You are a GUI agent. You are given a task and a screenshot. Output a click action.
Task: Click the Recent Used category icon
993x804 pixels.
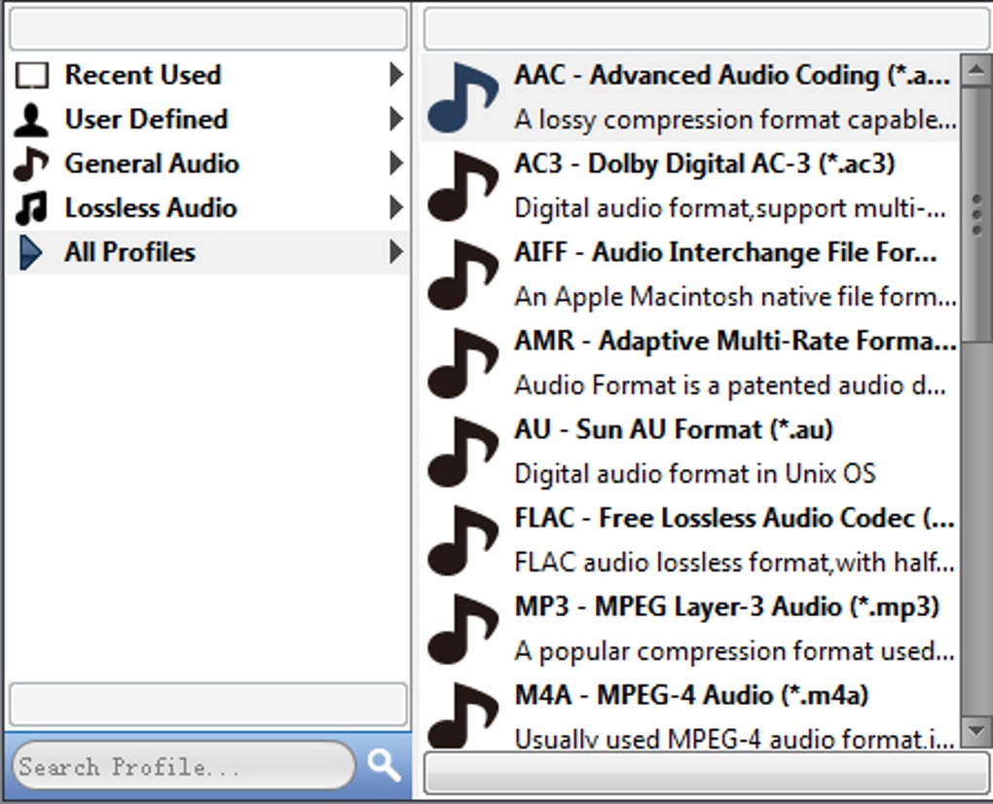click(32, 75)
